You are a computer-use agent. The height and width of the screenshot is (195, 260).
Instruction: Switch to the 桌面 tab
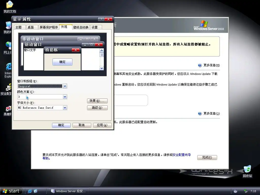point(32,27)
